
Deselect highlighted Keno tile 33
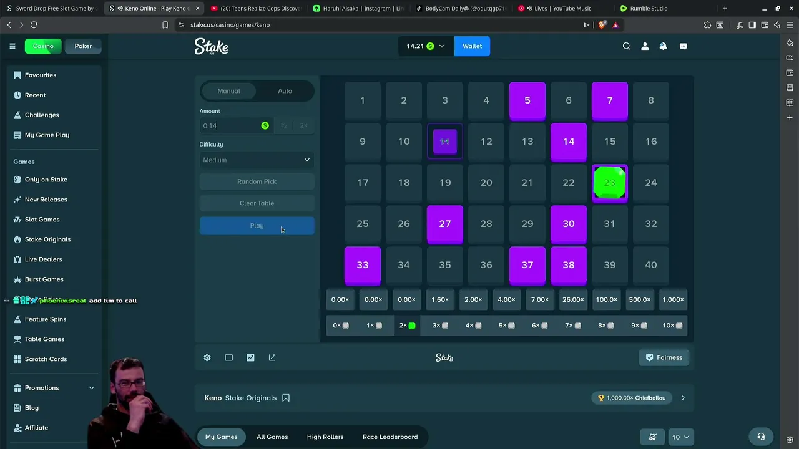[363, 265]
